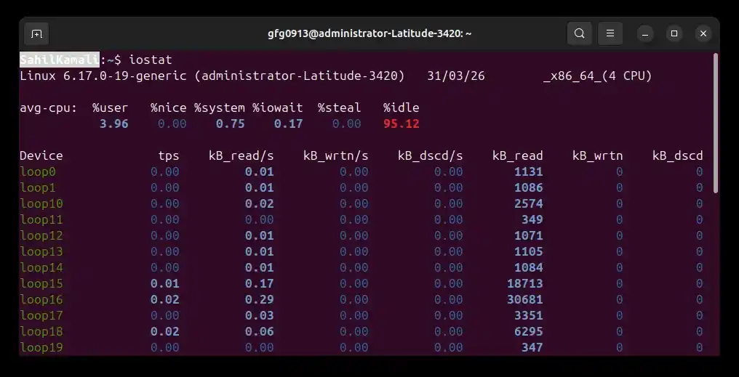The height and width of the screenshot is (377, 739).
Task: Click the loop14 device name
Action: click(x=41, y=268)
